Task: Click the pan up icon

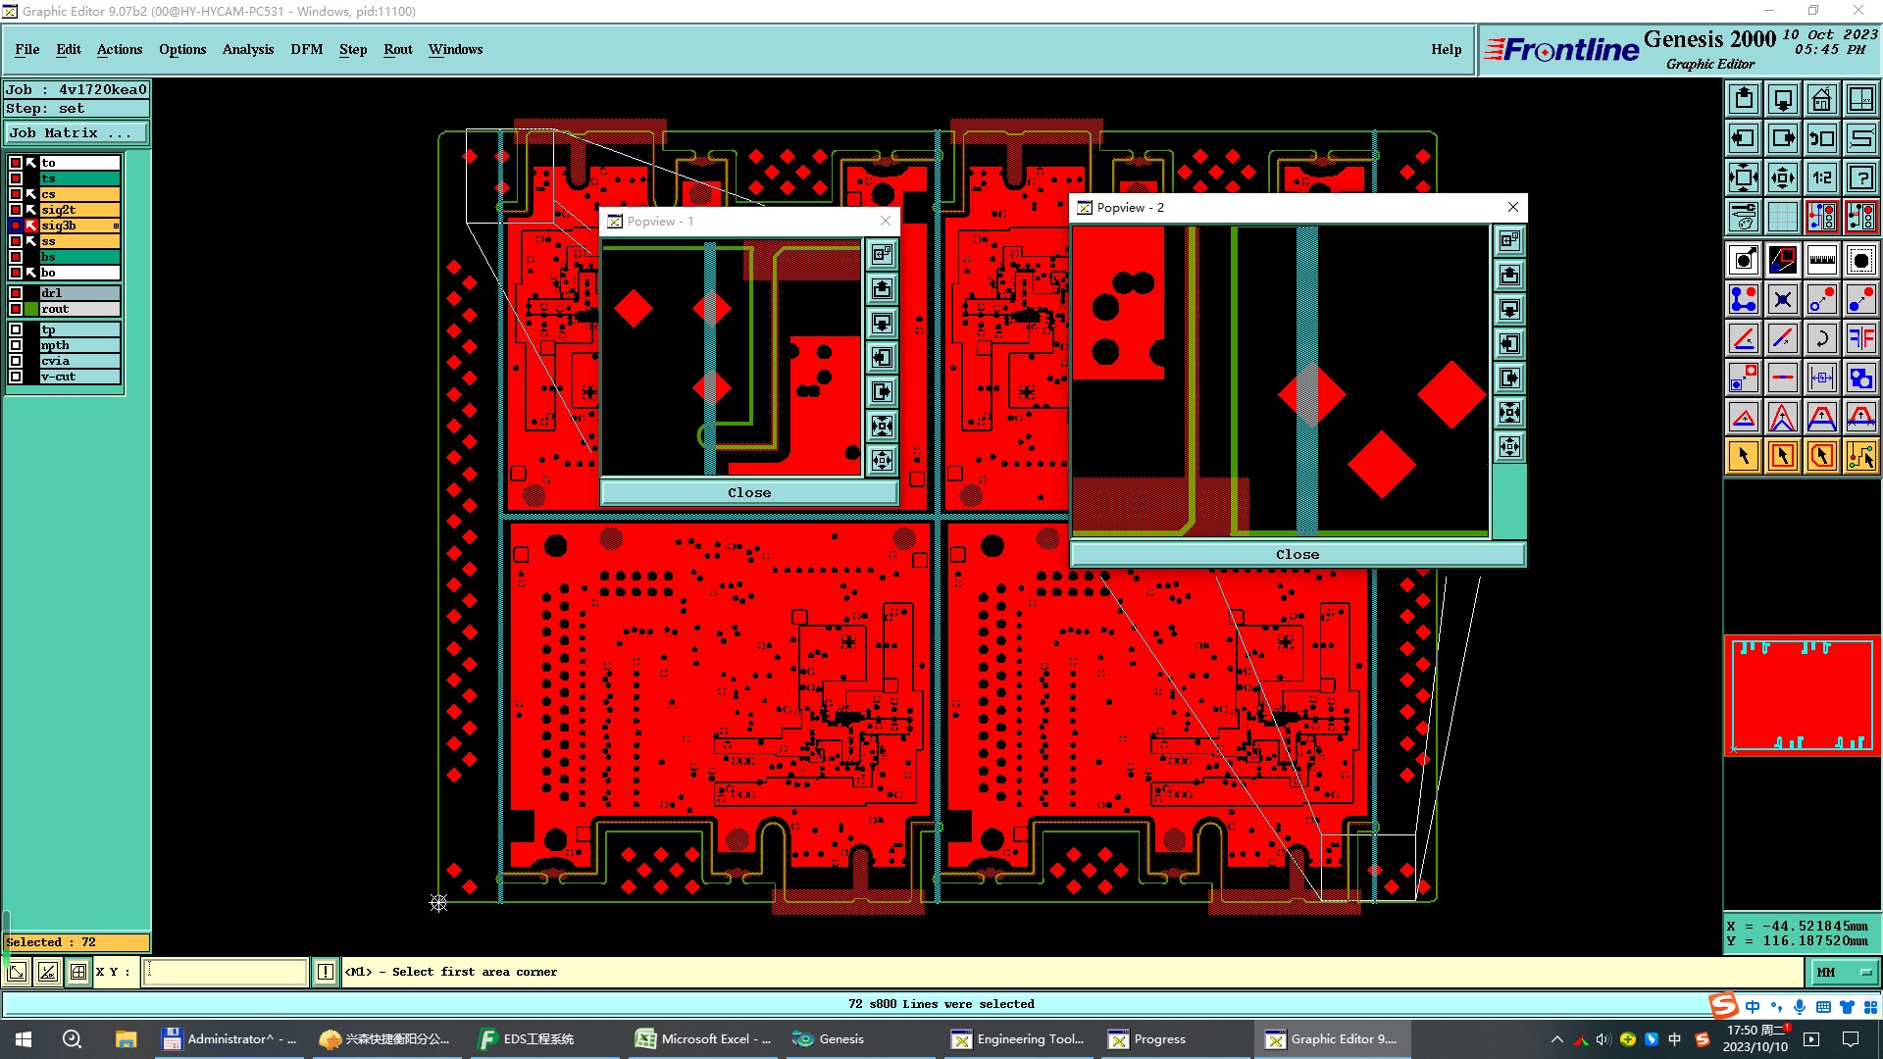Action: click(x=1744, y=99)
